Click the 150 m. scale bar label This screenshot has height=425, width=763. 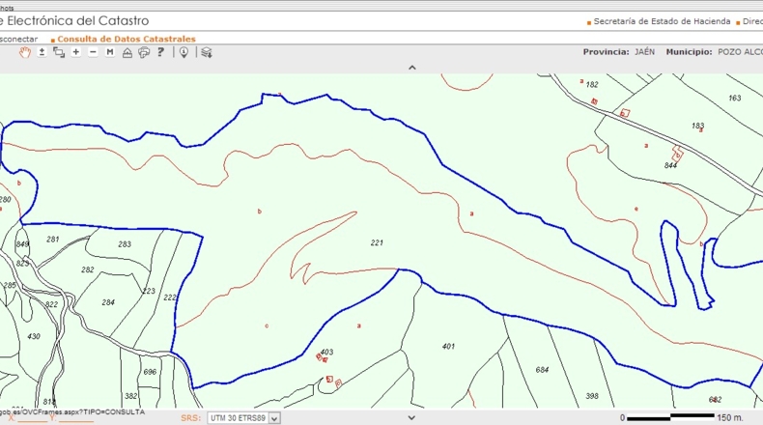pyautogui.click(x=730, y=417)
